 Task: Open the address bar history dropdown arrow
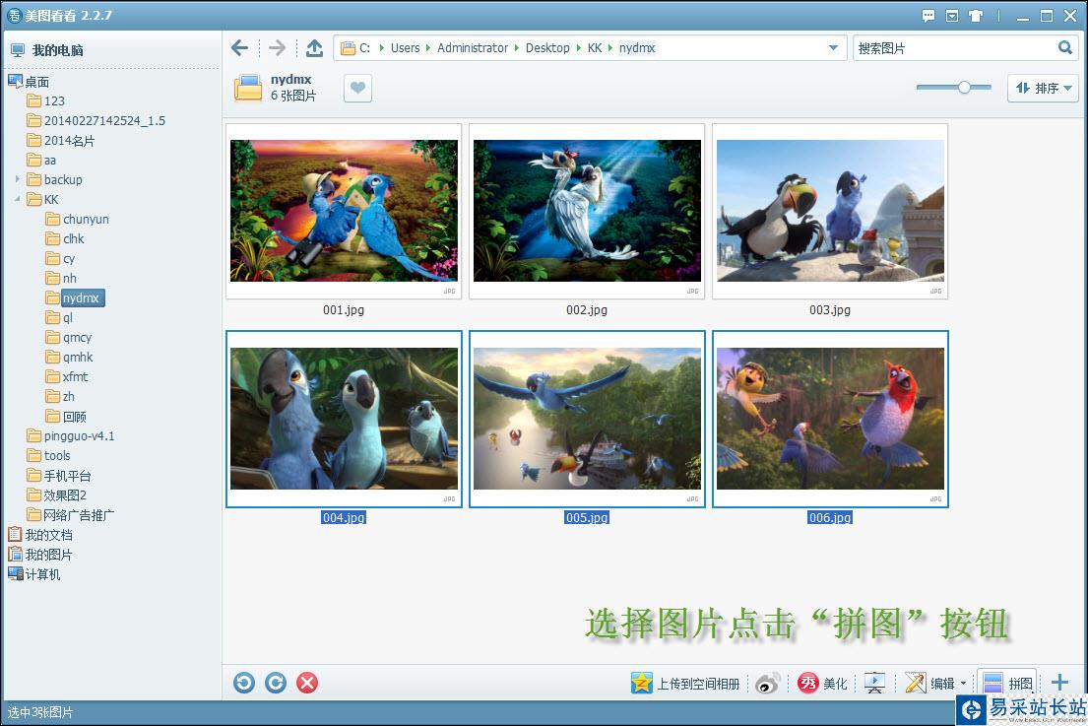tap(833, 48)
